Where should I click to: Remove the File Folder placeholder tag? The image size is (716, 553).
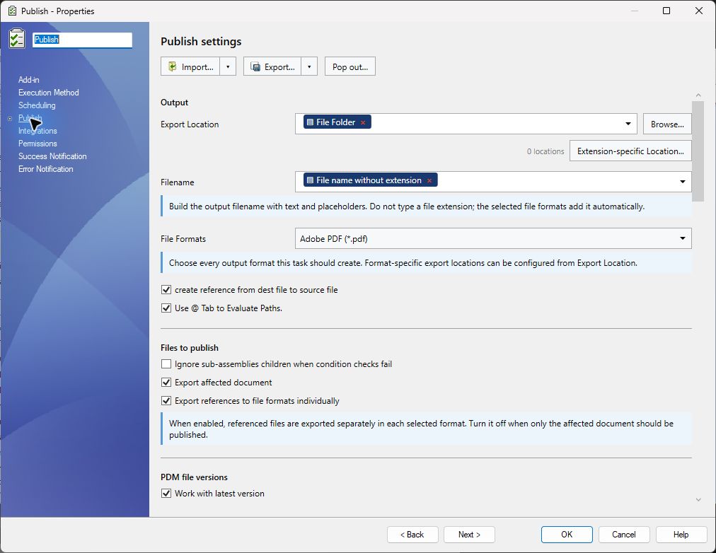tap(363, 122)
